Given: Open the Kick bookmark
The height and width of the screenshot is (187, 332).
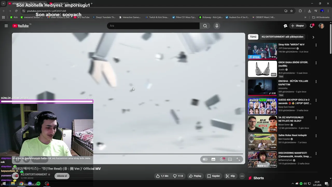Looking at the screenshot, I should (x=14, y=17).
